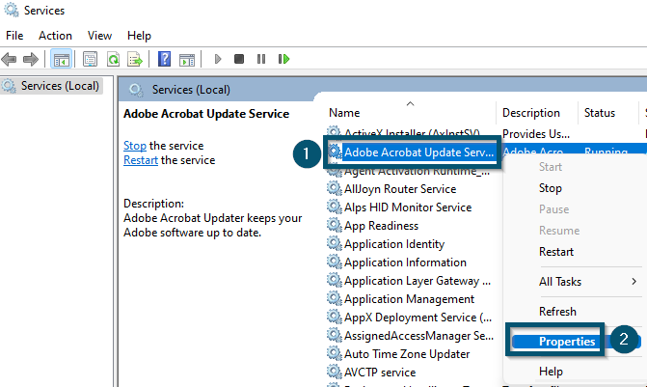Choose Refresh in the context menu
The width and height of the screenshot is (647, 387).
pos(557,312)
